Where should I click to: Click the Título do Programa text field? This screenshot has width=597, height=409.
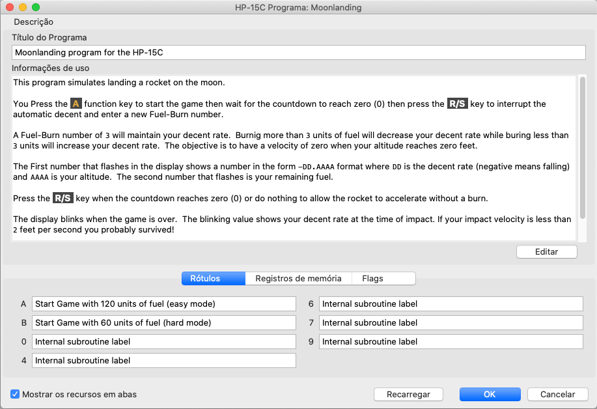[298, 53]
